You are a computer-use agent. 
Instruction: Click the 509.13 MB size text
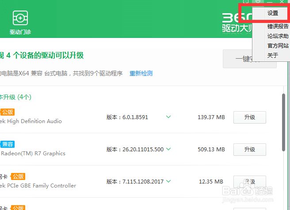211,149
